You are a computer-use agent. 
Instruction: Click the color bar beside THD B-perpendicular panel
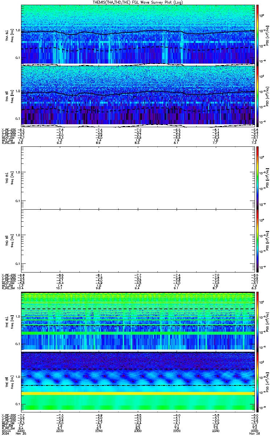(x=257, y=178)
